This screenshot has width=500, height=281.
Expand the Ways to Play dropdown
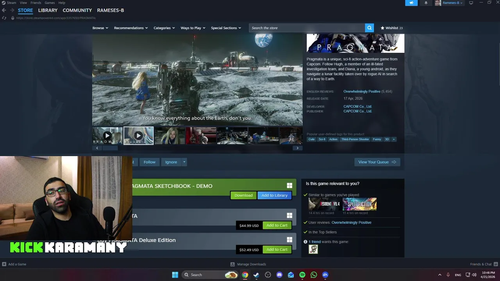click(x=193, y=28)
